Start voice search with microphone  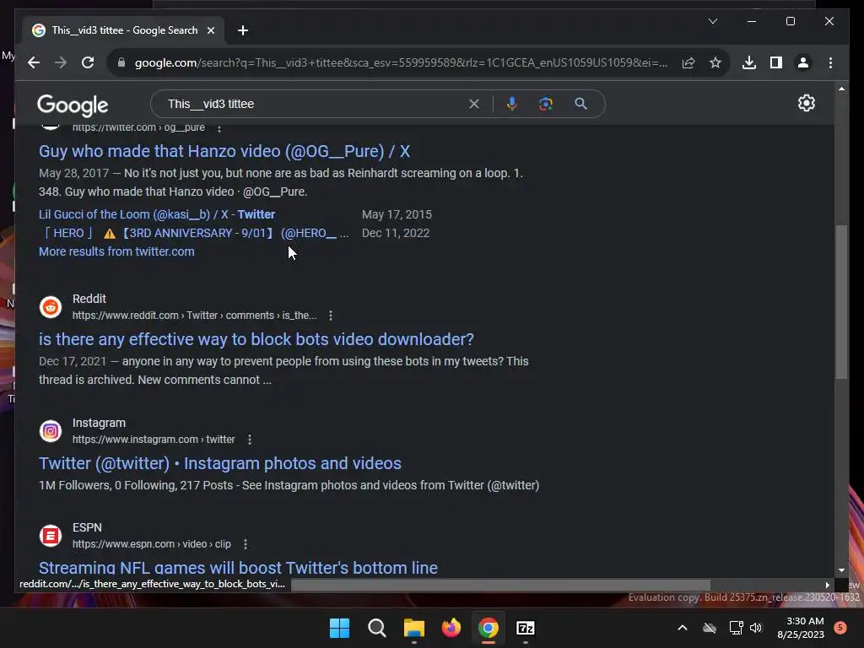pyautogui.click(x=512, y=104)
